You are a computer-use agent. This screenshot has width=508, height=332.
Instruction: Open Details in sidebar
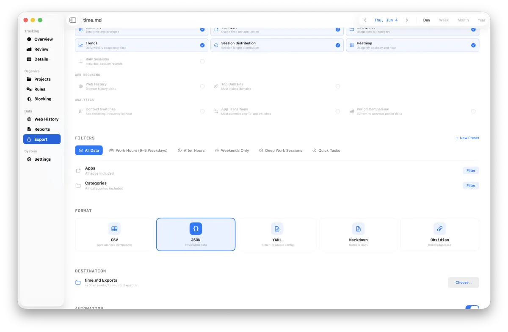(42, 59)
